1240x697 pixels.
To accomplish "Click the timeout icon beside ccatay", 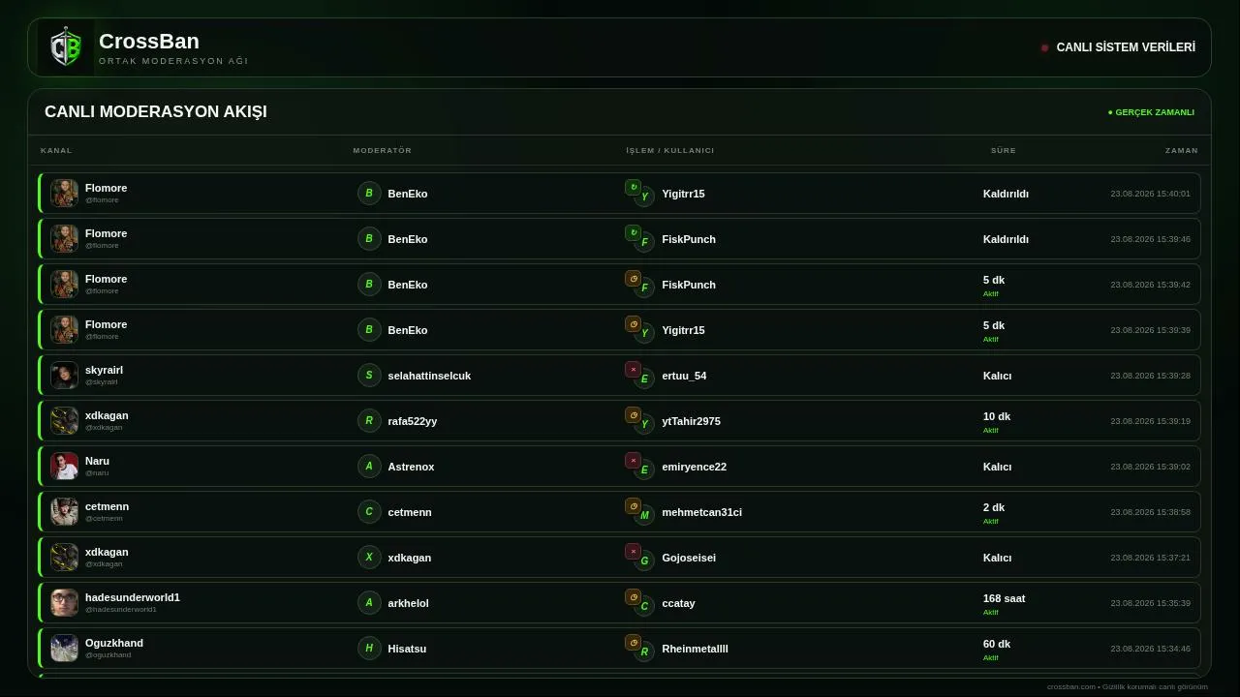I will 633,596.
